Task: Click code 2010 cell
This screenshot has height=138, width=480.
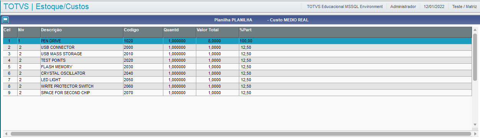Action: (143, 54)
